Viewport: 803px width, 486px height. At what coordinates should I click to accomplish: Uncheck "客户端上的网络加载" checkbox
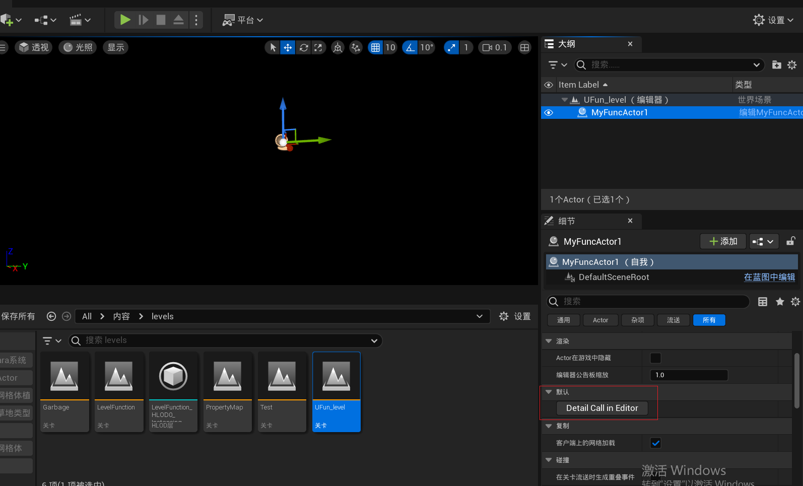655,443
